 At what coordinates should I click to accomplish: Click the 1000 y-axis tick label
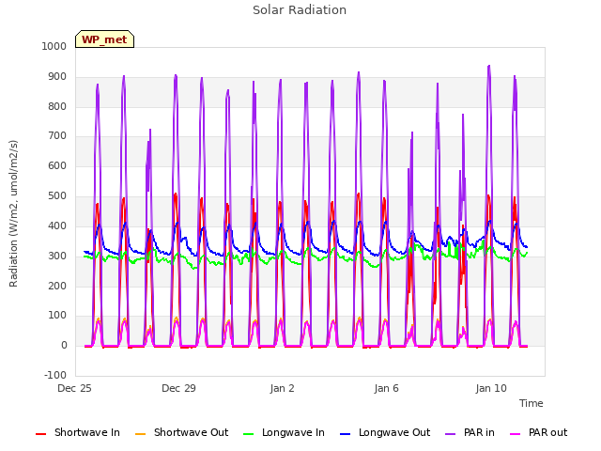[54, 46]
